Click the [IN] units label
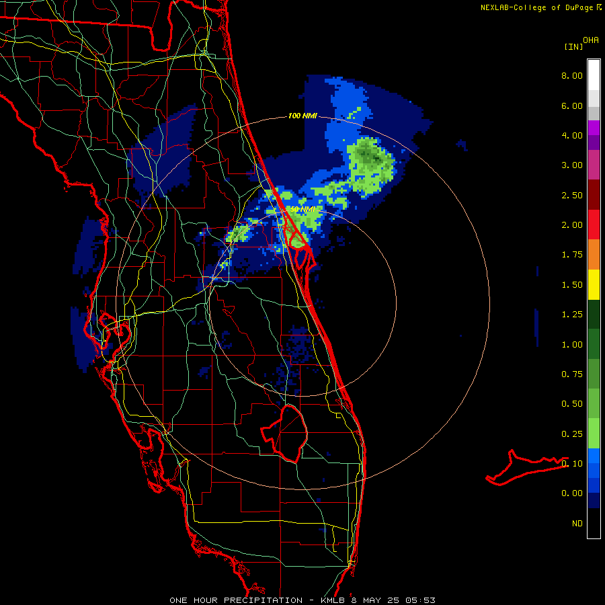 573,46
